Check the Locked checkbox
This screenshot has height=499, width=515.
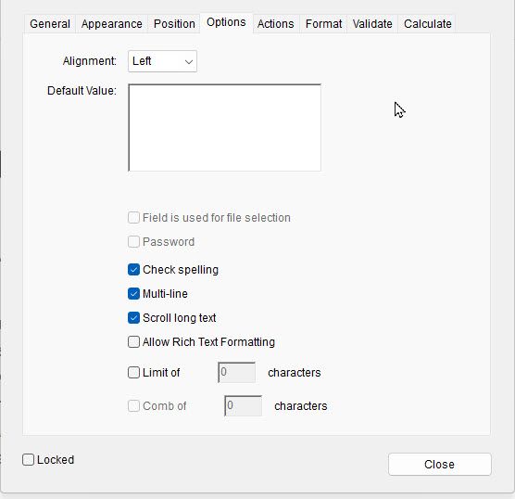click(x=28, y=460)
